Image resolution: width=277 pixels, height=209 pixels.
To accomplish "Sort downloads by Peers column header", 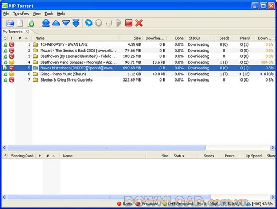I will pyautogui.click(x=245, y=38).
